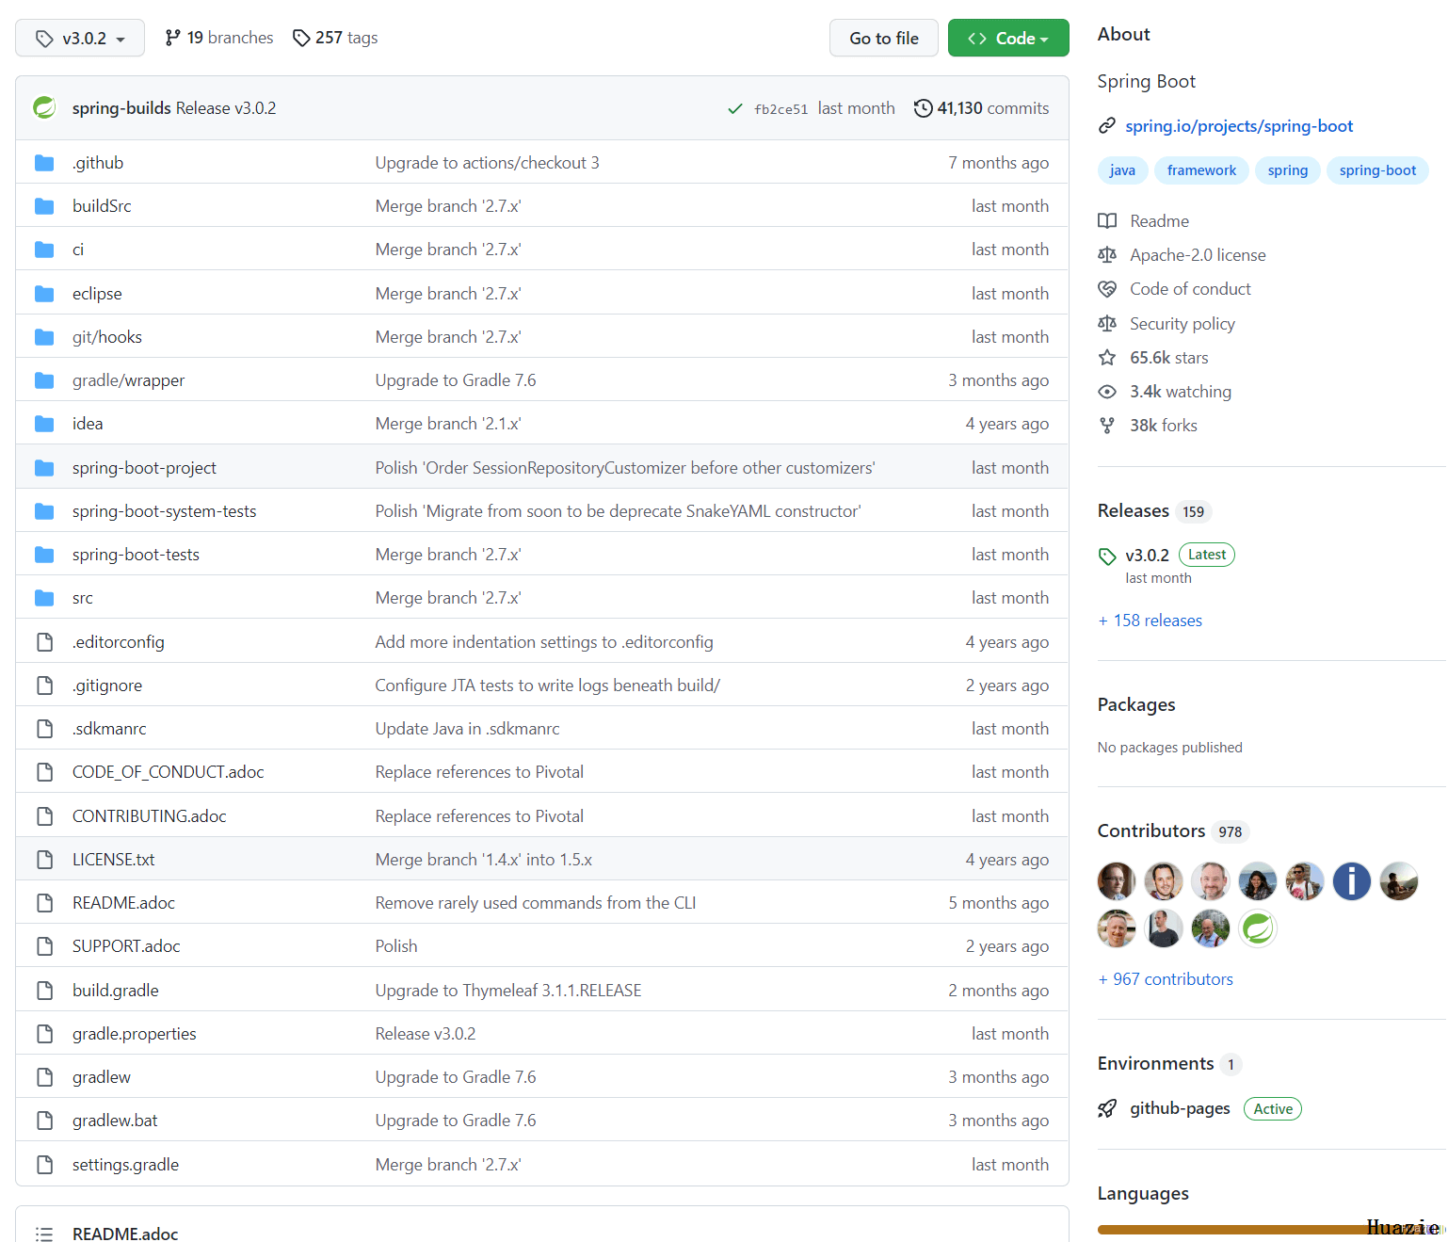Open the github-pages environment
This screenshot has width=1448, height=1242.
(x=1180, y=1108)
